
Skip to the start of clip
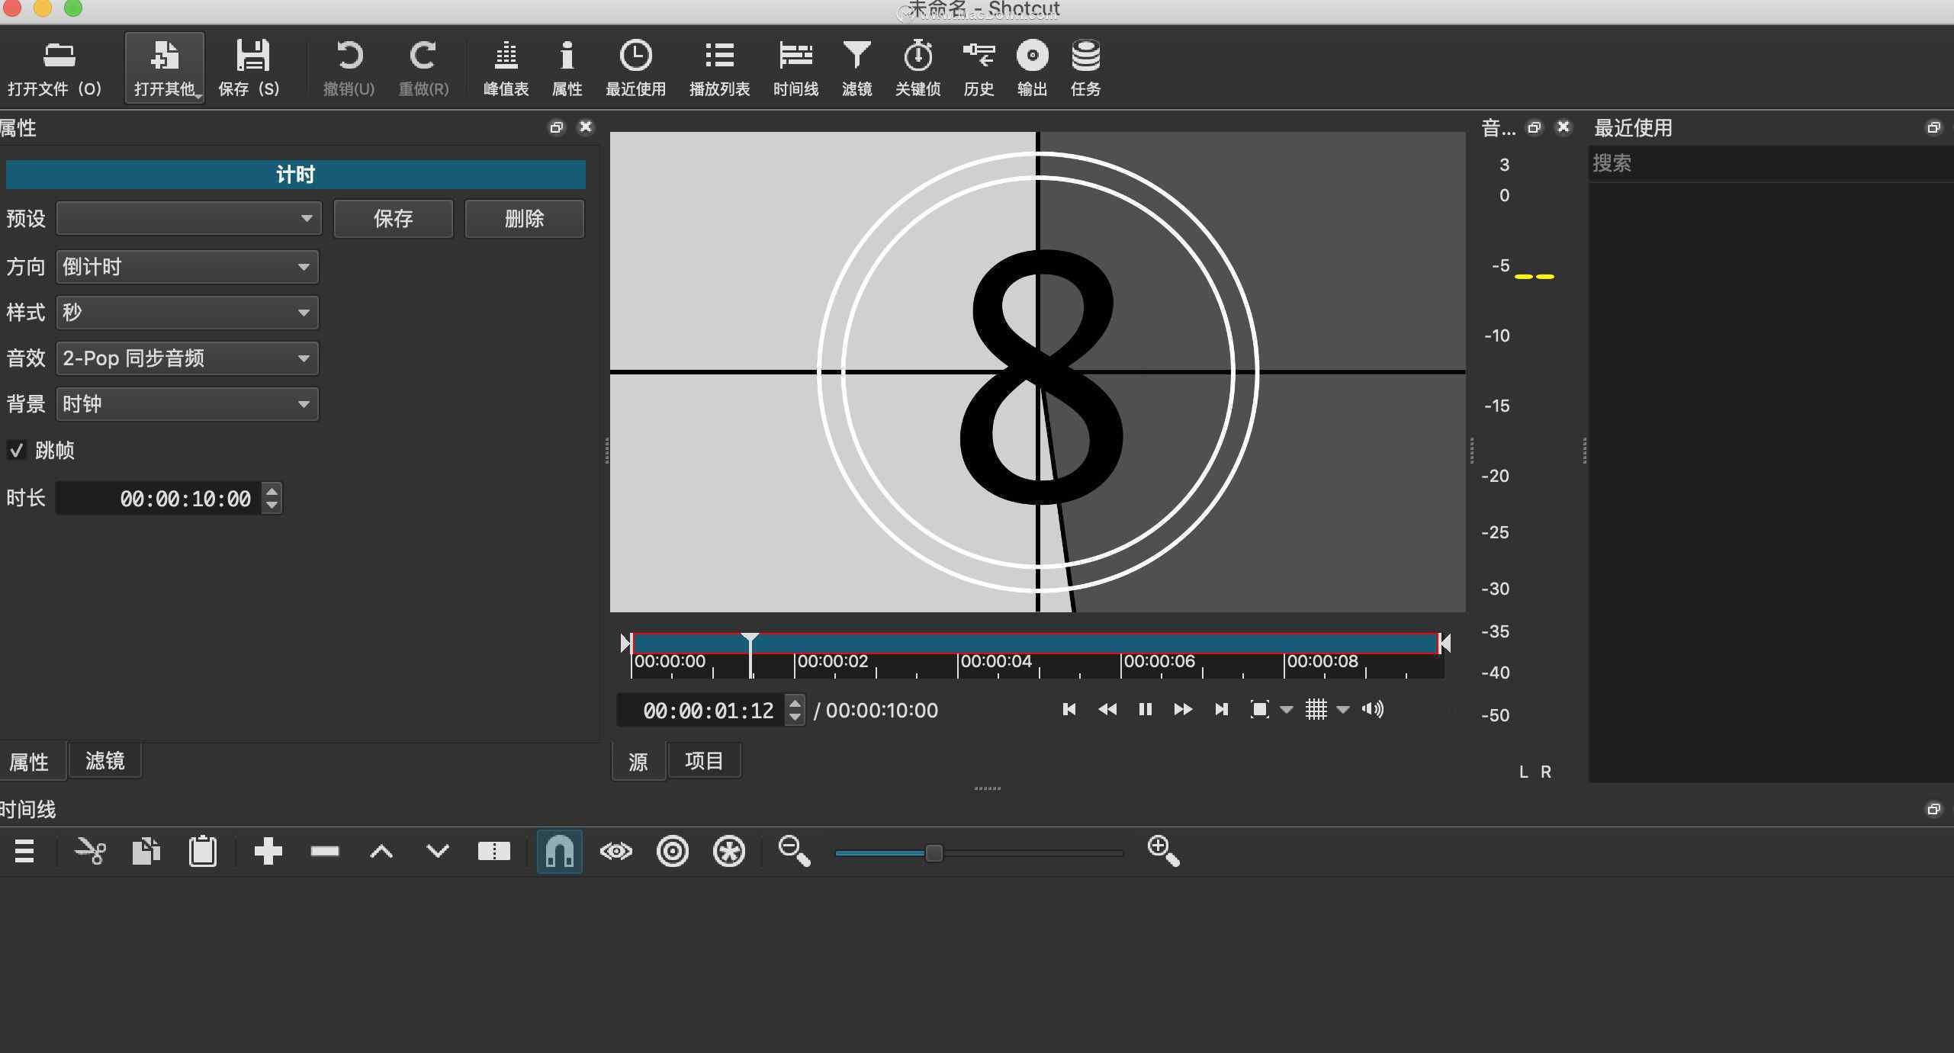[1069, 709]
